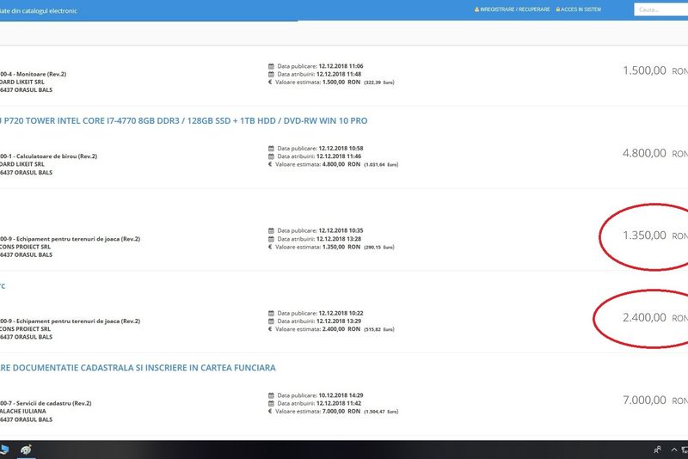Click the Monitoare (Rev.2) category text
688x459 pixels.
39,74
